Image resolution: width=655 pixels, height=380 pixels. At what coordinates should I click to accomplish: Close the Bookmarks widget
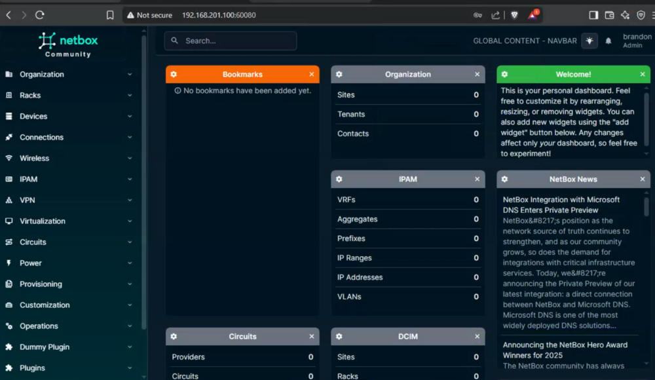[312, 75]
